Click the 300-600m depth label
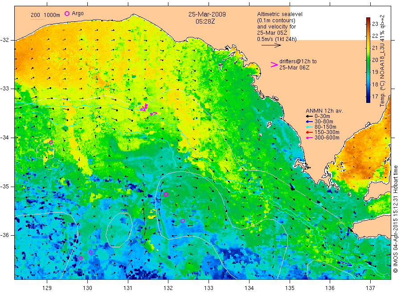This screenshot has width=401, height=294. [x=327, y=138]
